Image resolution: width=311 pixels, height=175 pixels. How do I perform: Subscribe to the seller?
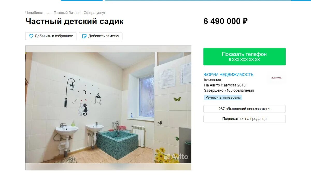pos(244,119)
